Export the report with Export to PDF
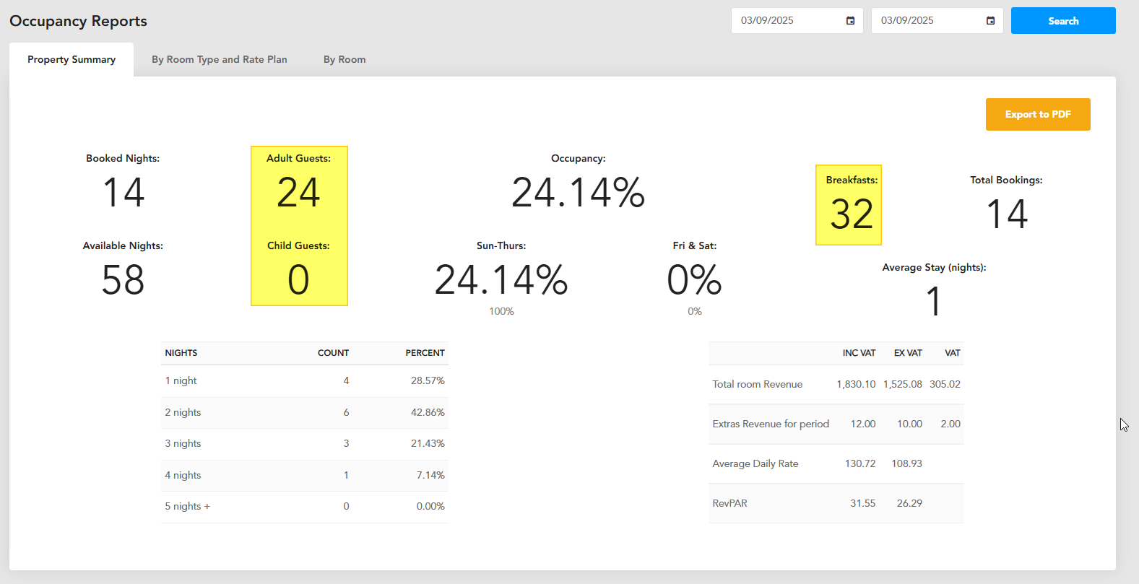1139x584 pixels. 1038,115
